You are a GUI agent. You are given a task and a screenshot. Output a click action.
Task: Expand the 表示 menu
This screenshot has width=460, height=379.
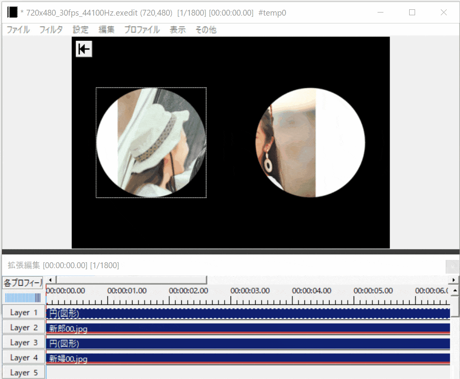(x=177, y=30)
